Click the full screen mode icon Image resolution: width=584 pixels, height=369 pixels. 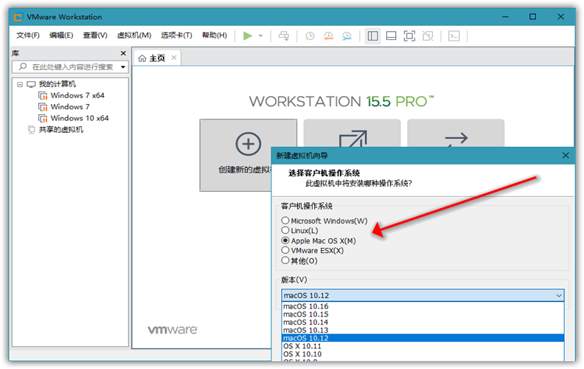click(x=409, y=35)
